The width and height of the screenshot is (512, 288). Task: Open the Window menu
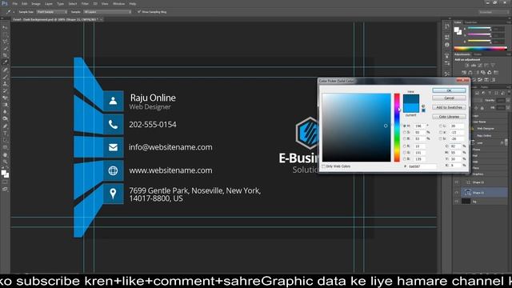[x=118, y=4]
